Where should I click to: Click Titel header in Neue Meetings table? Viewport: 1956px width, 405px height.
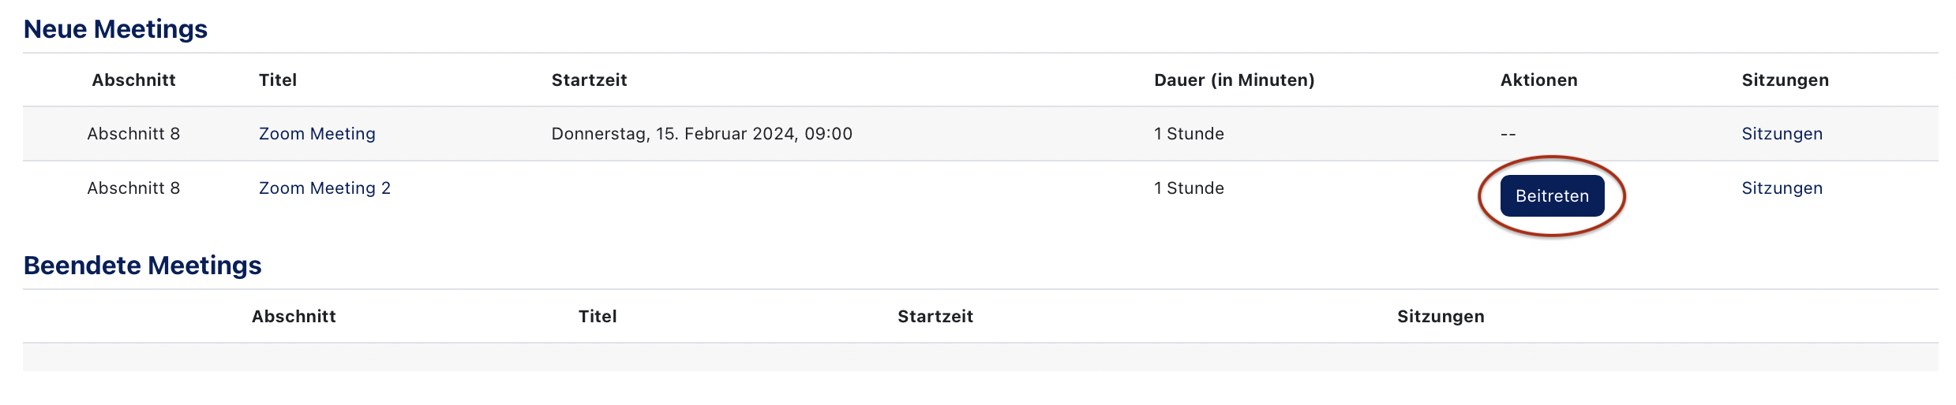(x=278, y=80)
